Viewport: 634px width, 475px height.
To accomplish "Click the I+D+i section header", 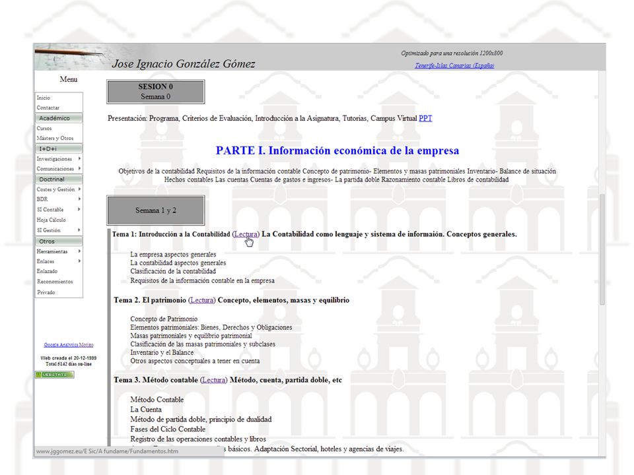I will 59,148.
